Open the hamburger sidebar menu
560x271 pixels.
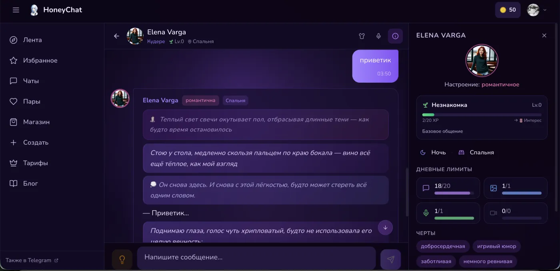[x=16, y=10]
